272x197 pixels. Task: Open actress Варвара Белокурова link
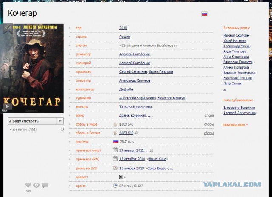pyautogui.click(x=239, y=73)
